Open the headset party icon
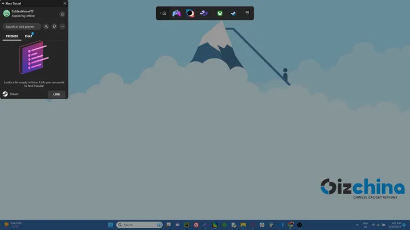 (54, 27)
